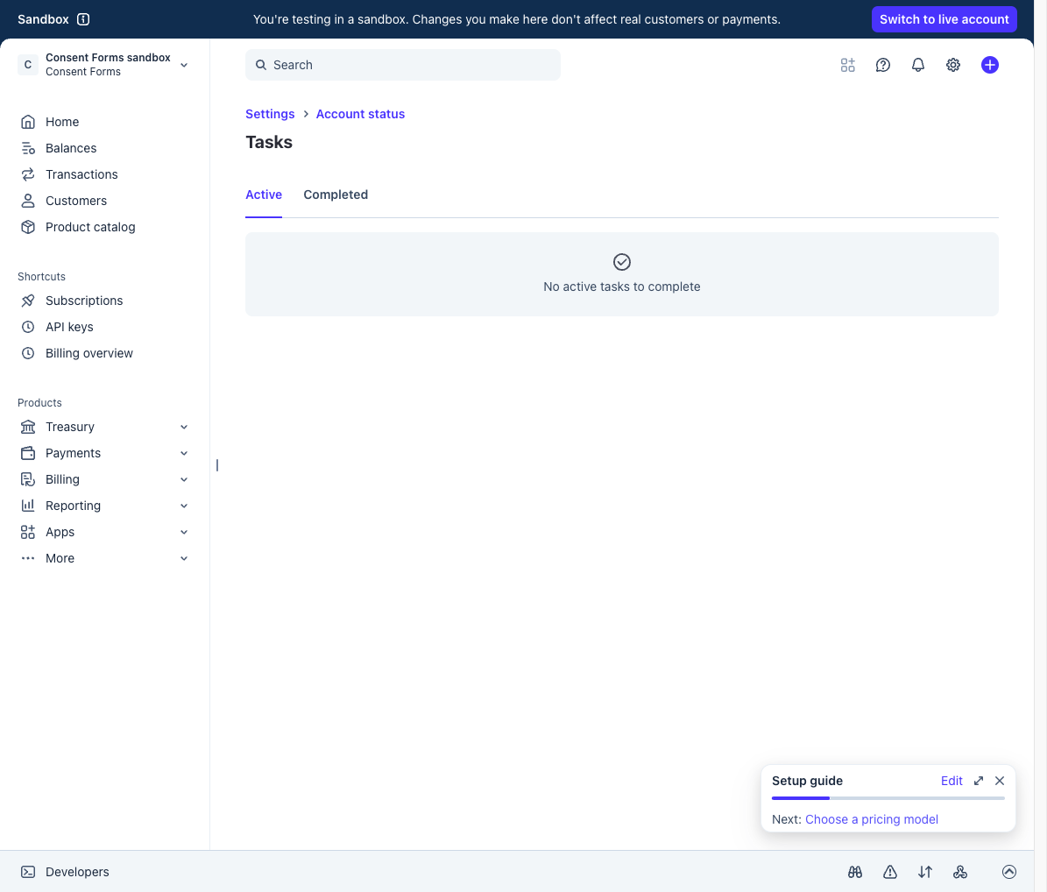Click the Reporting bar chart icon
The width and height of the screenshot is (1047, 892).
pyautogui.click(x=28, y=506)
